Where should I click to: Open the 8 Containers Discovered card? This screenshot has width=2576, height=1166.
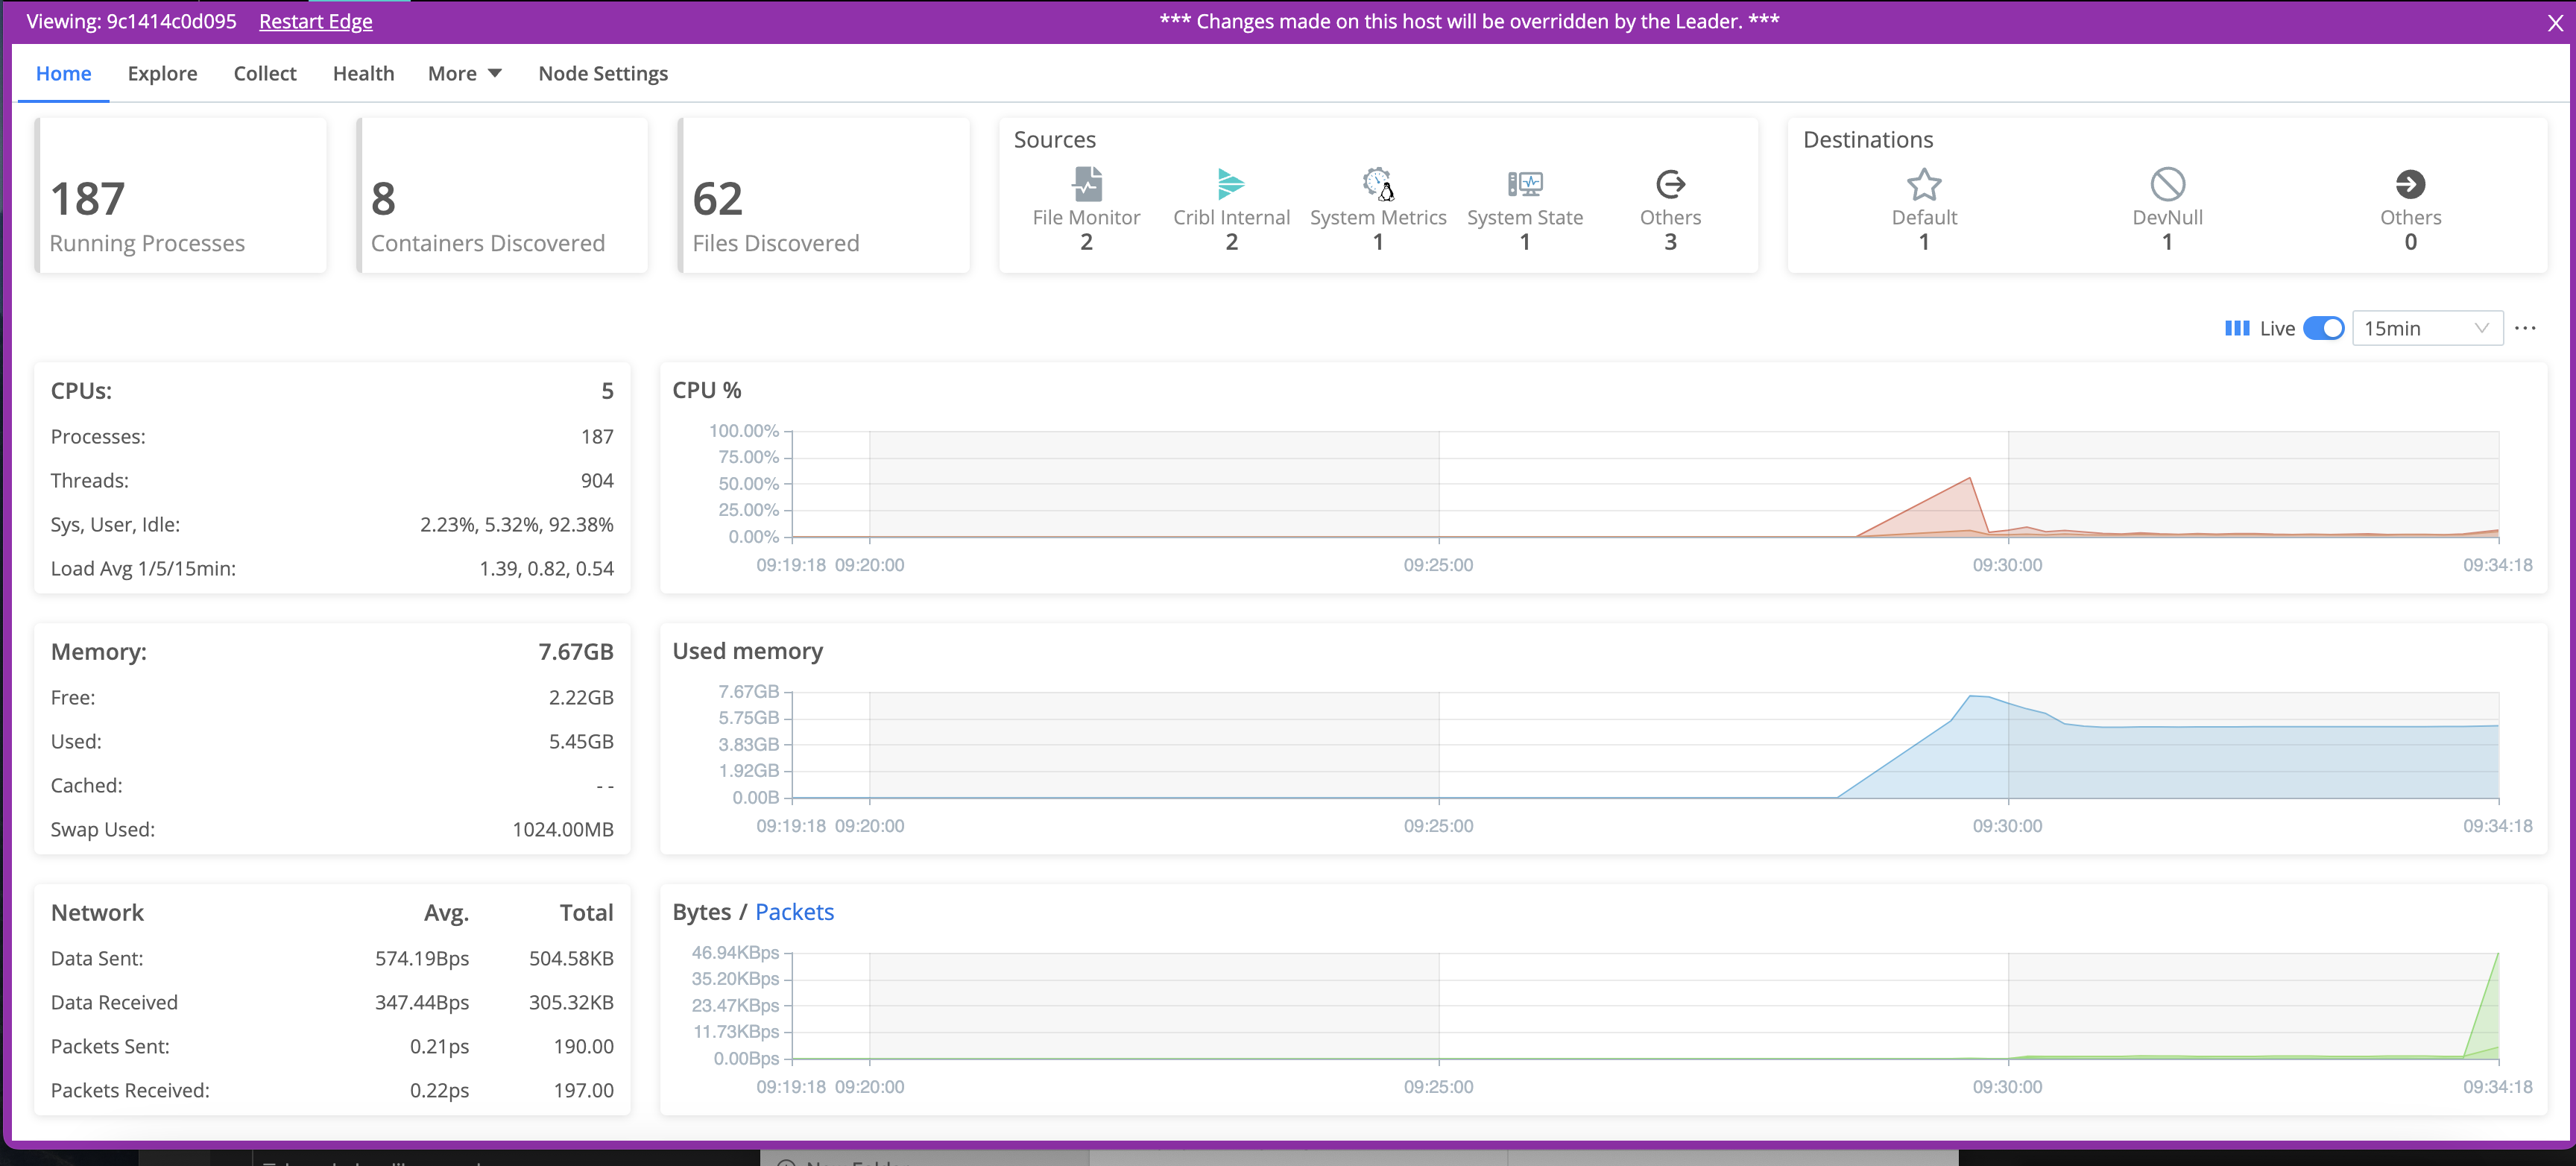pyautogui.click(x=502, y=195)
